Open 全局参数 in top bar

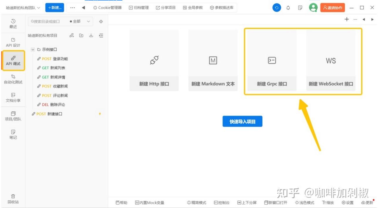193,8
